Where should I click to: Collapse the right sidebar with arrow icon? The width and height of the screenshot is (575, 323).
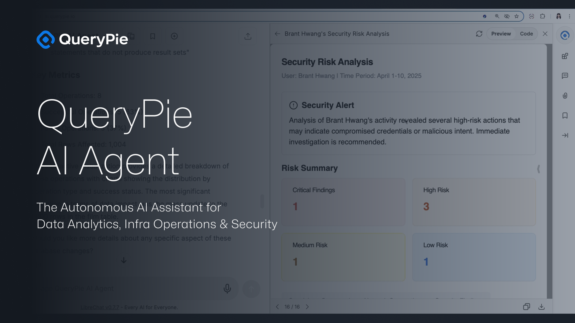[565, 135]
